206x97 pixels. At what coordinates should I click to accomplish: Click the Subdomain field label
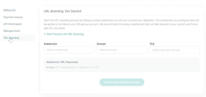coord(50,44)
